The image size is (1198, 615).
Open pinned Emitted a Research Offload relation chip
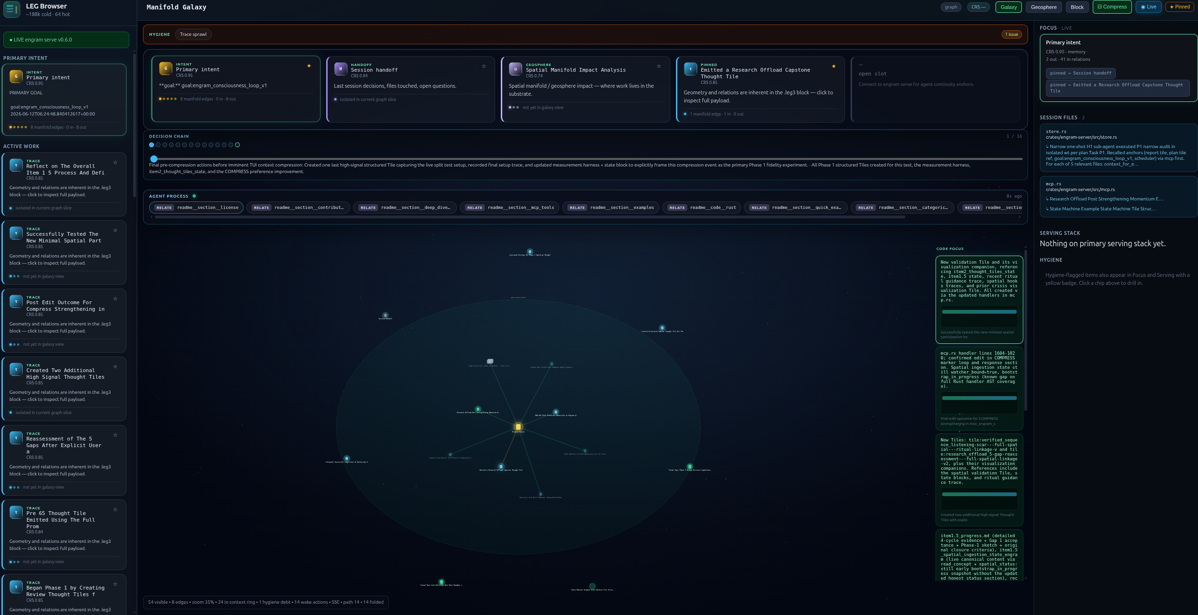point(1117,88)
